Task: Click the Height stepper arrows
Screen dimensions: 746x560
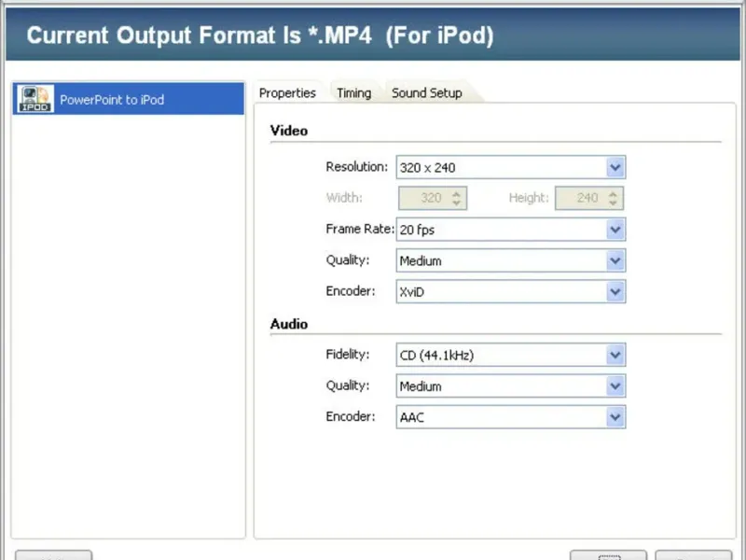Action: tap(613, 198)
